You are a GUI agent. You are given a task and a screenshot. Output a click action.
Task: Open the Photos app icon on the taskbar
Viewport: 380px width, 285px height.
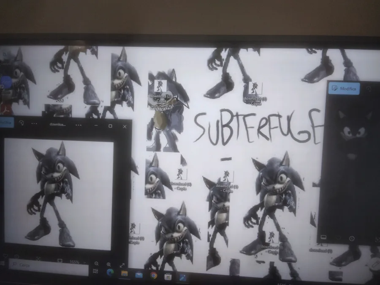(x=183, y=278)
